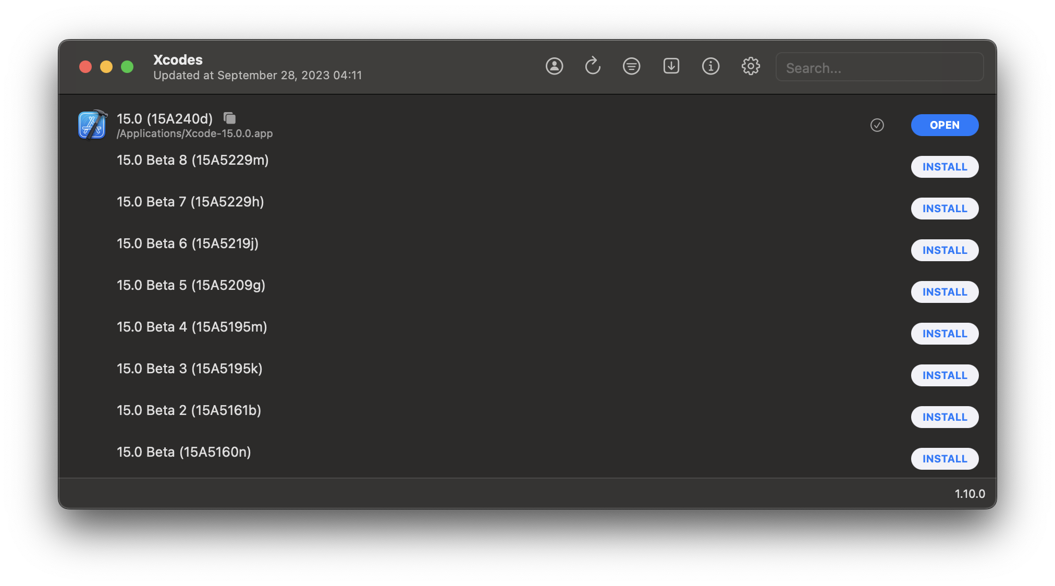The width and height of the screenshot is (1055, 586).
Task: Select the 15.0 Beta 6 (15A5219j) entry
Action: tap(527, 250)
